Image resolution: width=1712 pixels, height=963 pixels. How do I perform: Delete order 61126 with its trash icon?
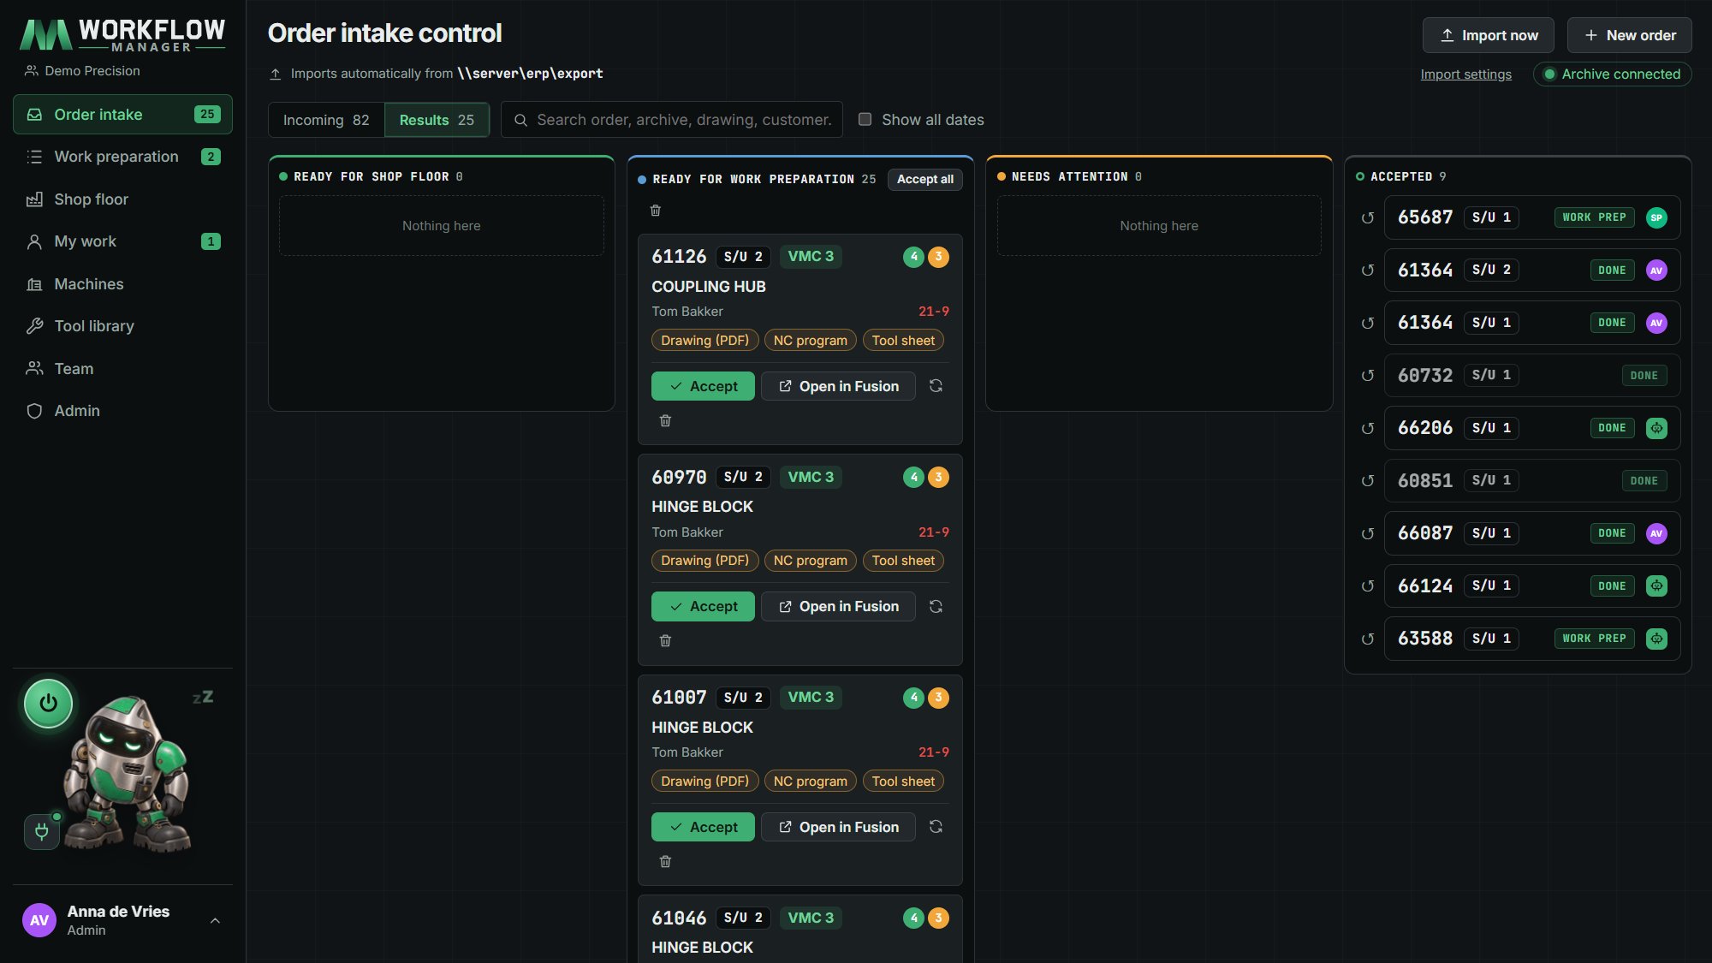pos(665,420)
